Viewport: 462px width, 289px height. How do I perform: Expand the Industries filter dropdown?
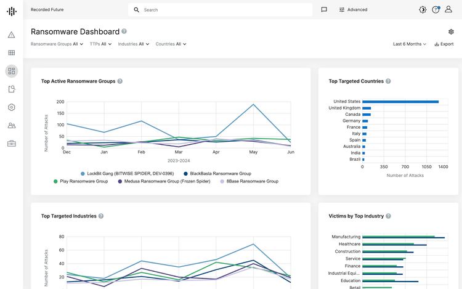[134, 44]
